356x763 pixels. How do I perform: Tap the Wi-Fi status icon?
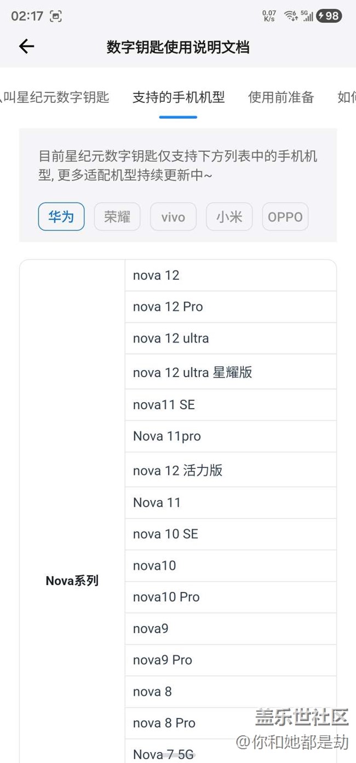[290, 16]
